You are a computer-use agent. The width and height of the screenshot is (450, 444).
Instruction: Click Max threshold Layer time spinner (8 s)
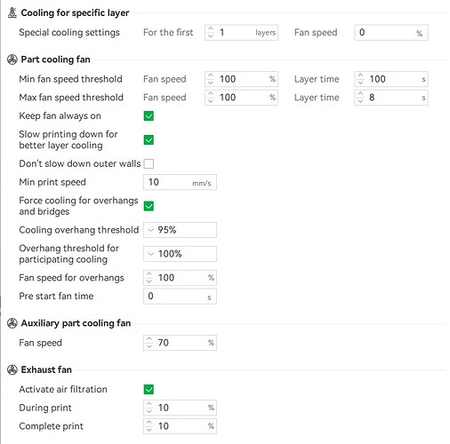(x=391, y=98)
